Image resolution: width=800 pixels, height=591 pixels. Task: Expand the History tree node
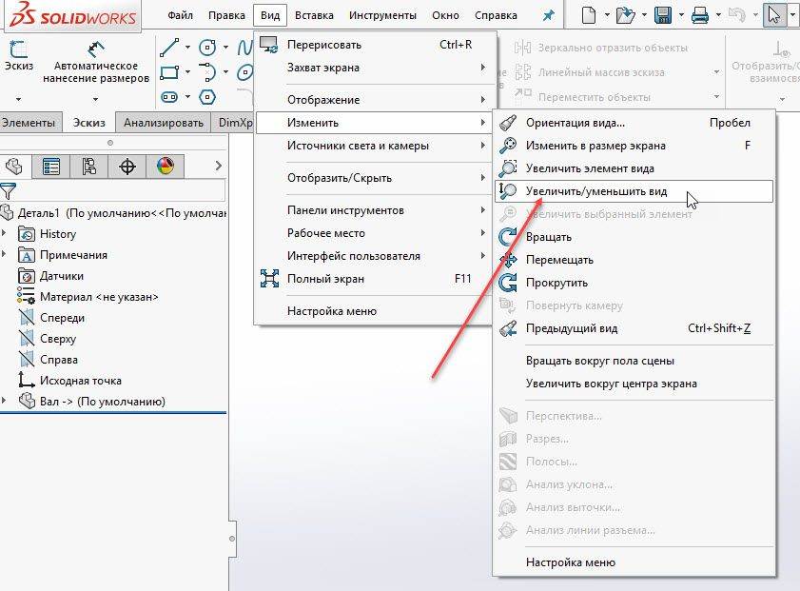click(4, 233)
